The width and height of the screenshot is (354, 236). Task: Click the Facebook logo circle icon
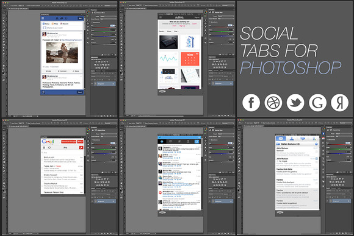(x=251, y=103)
